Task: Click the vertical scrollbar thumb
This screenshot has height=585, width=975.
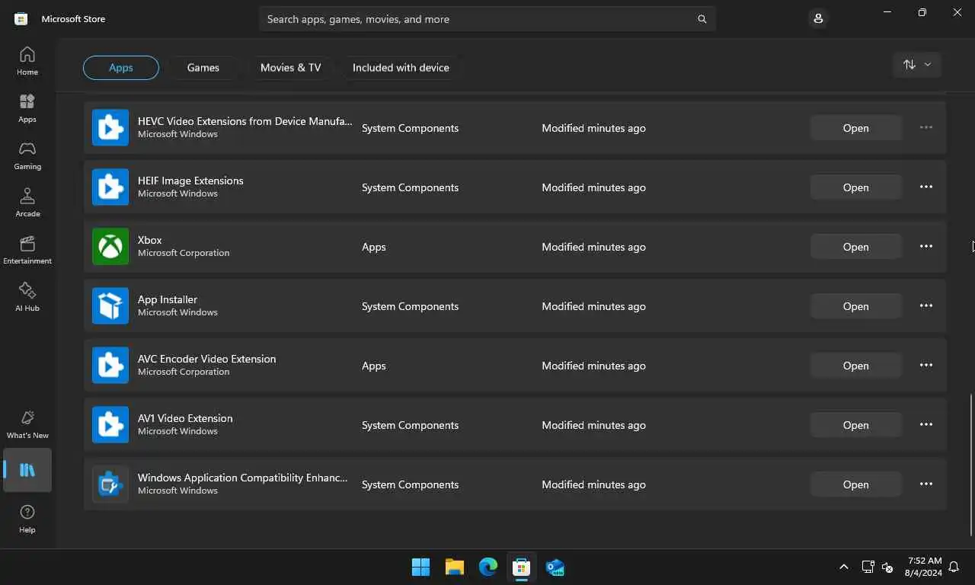Action: point(971,465)
